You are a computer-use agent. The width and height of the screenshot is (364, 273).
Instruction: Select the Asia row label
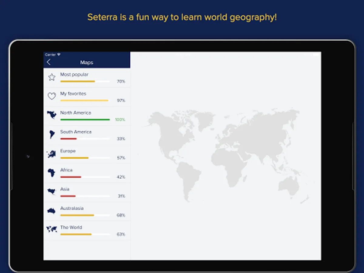(65, 189)
